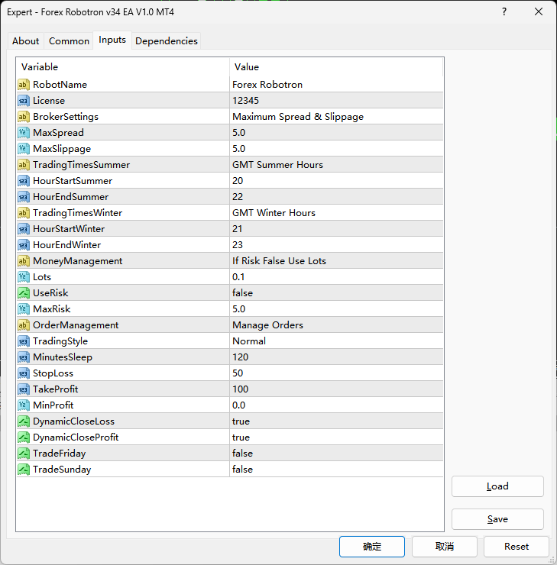
Task: Select the RobotName value Forex Robotron
Action: pyautogui.click(x=336, y=85)
